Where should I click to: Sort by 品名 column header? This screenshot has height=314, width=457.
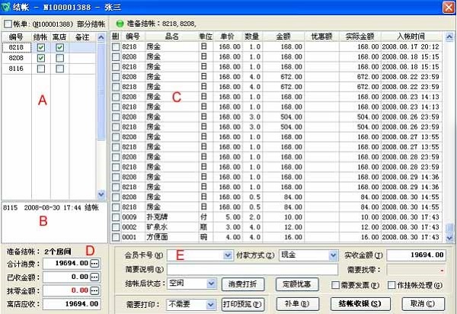tap(172, 37)
